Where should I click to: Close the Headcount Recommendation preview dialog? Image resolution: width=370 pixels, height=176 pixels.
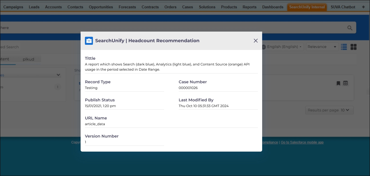coord(256,41)
